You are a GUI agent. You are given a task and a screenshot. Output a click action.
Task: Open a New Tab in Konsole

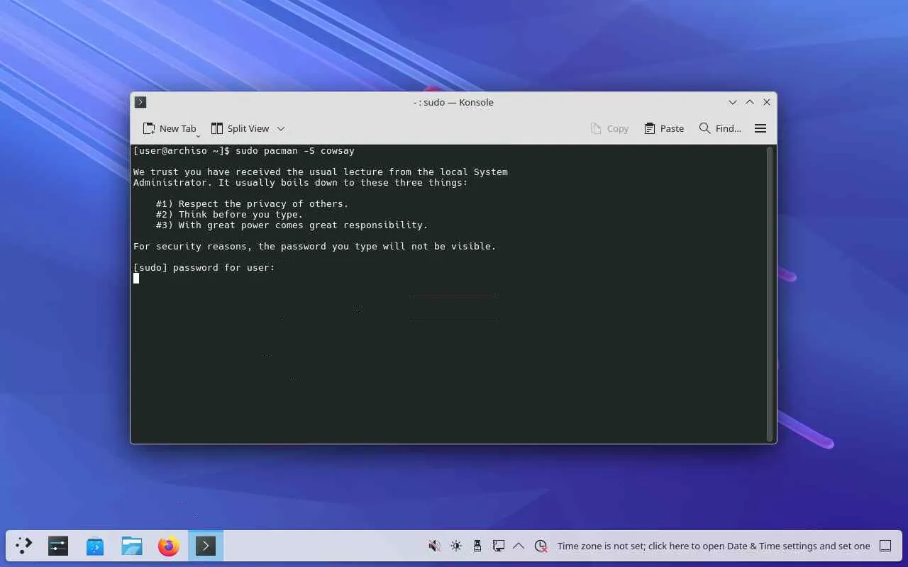coord(170,128)
